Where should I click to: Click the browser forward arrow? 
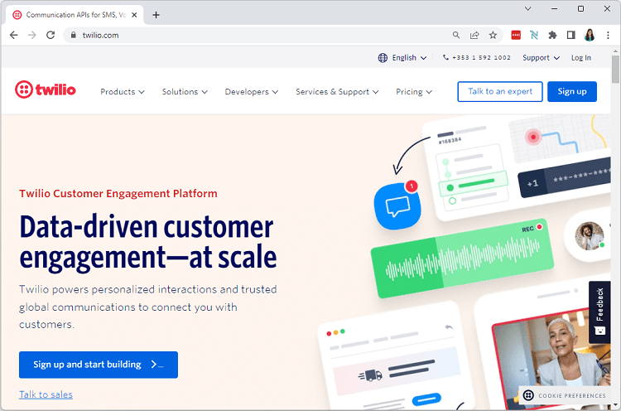32,35
